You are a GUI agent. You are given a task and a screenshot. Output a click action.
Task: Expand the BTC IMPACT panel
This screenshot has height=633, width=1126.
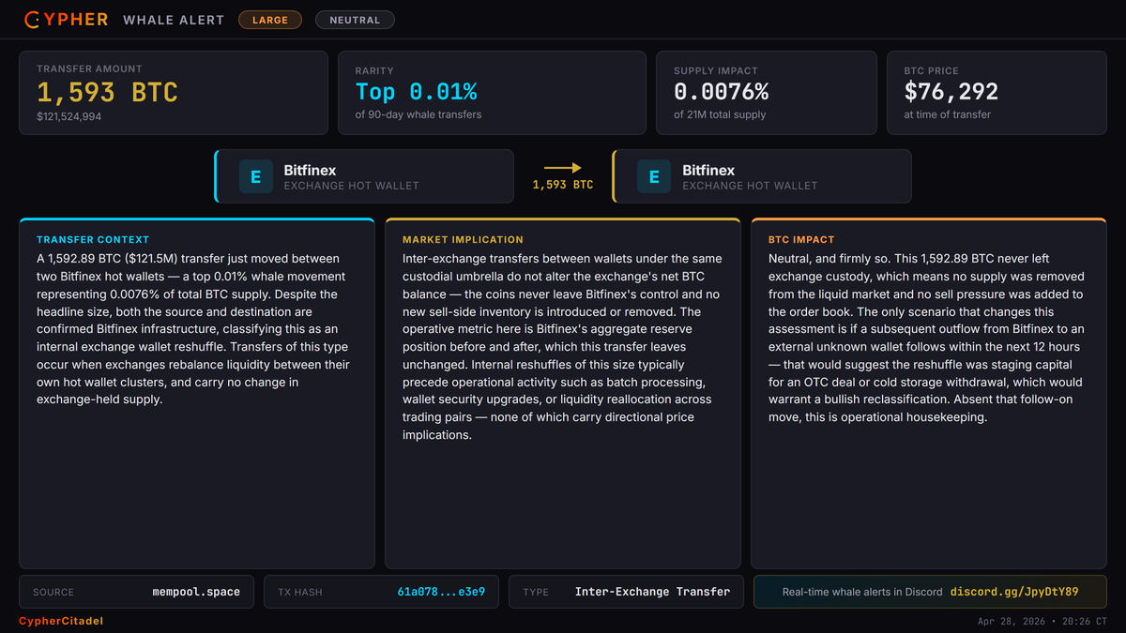[928, 394]
